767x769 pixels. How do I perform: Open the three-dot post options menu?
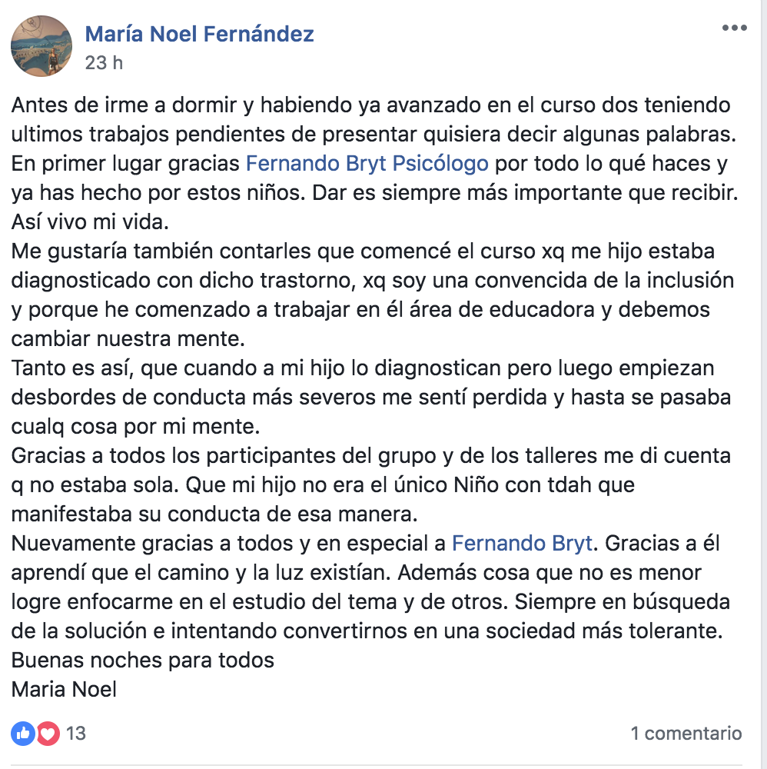click(734, 28)
